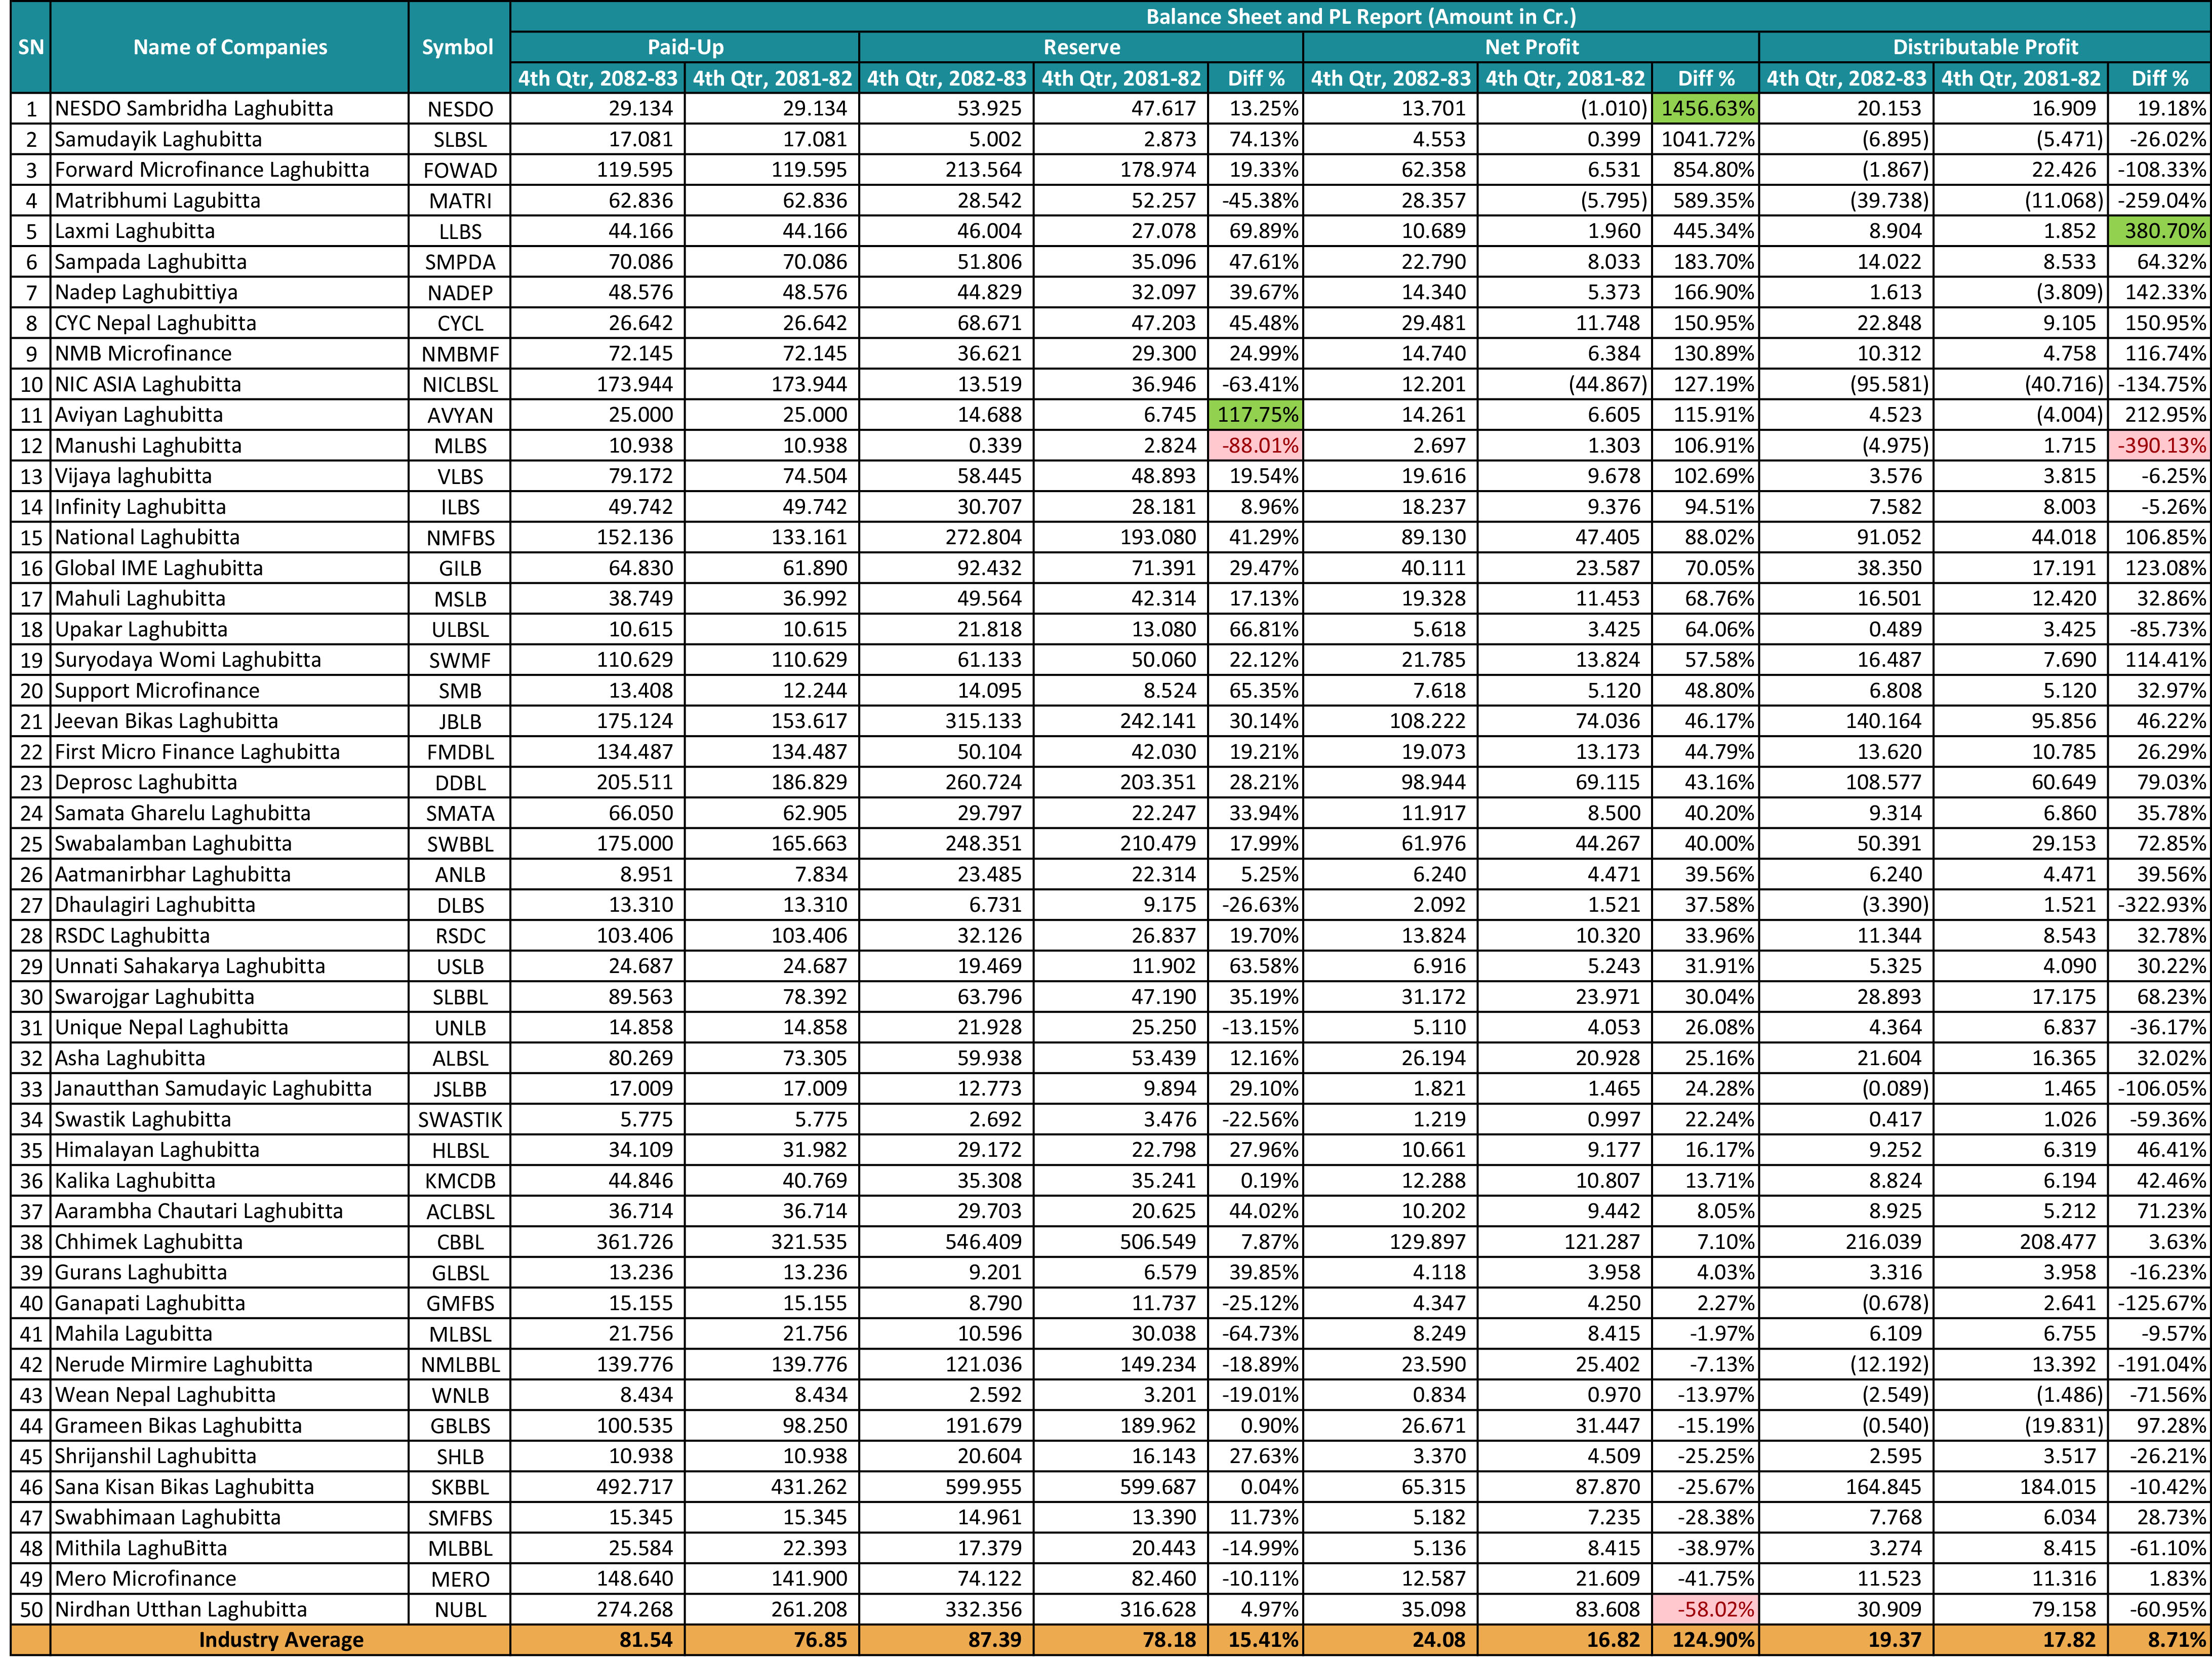This screenshot has width=2212, height=1660.
Task: Select the pink -88.01% Reserve Diff cell
Action: (1255, 445)
